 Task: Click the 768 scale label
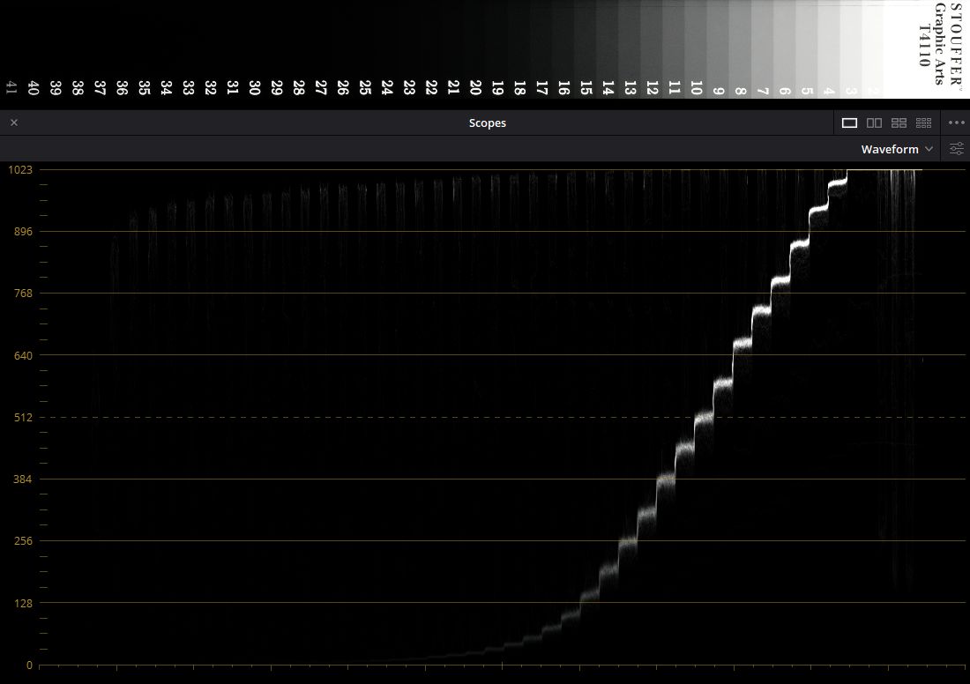click(x=23, y=294)
